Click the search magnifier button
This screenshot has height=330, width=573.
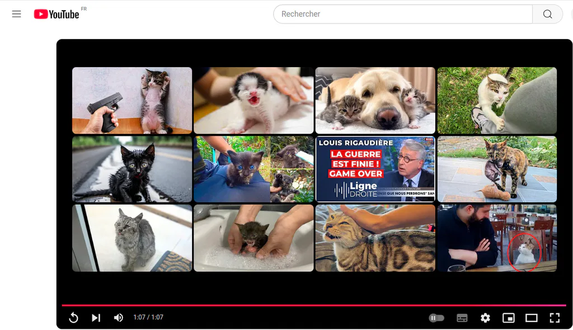[x=547, y=14]
